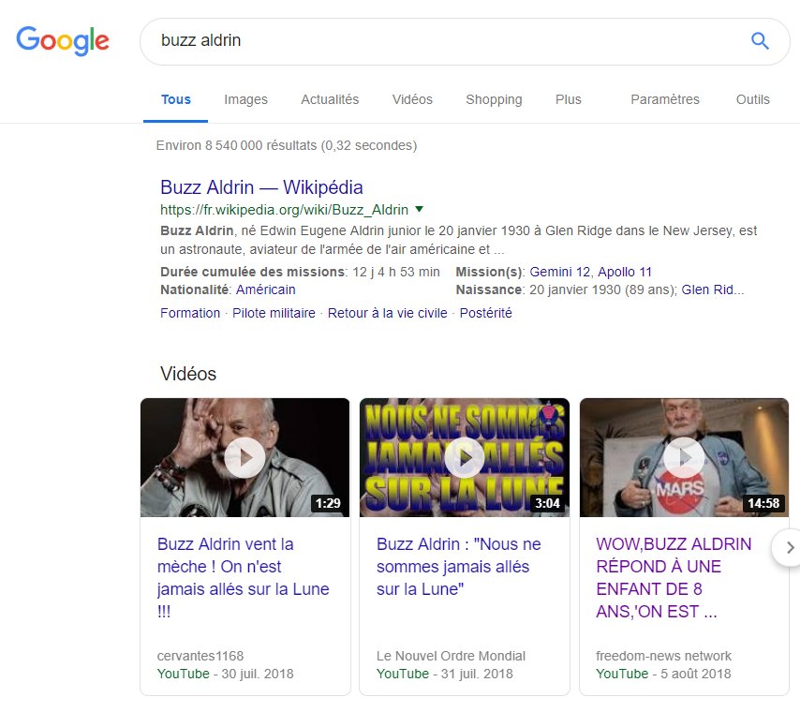The width and height of the screenshot is (800, 712).
Task: Click the search box containing buzz aldrin
Action: [x=465, y=41]
